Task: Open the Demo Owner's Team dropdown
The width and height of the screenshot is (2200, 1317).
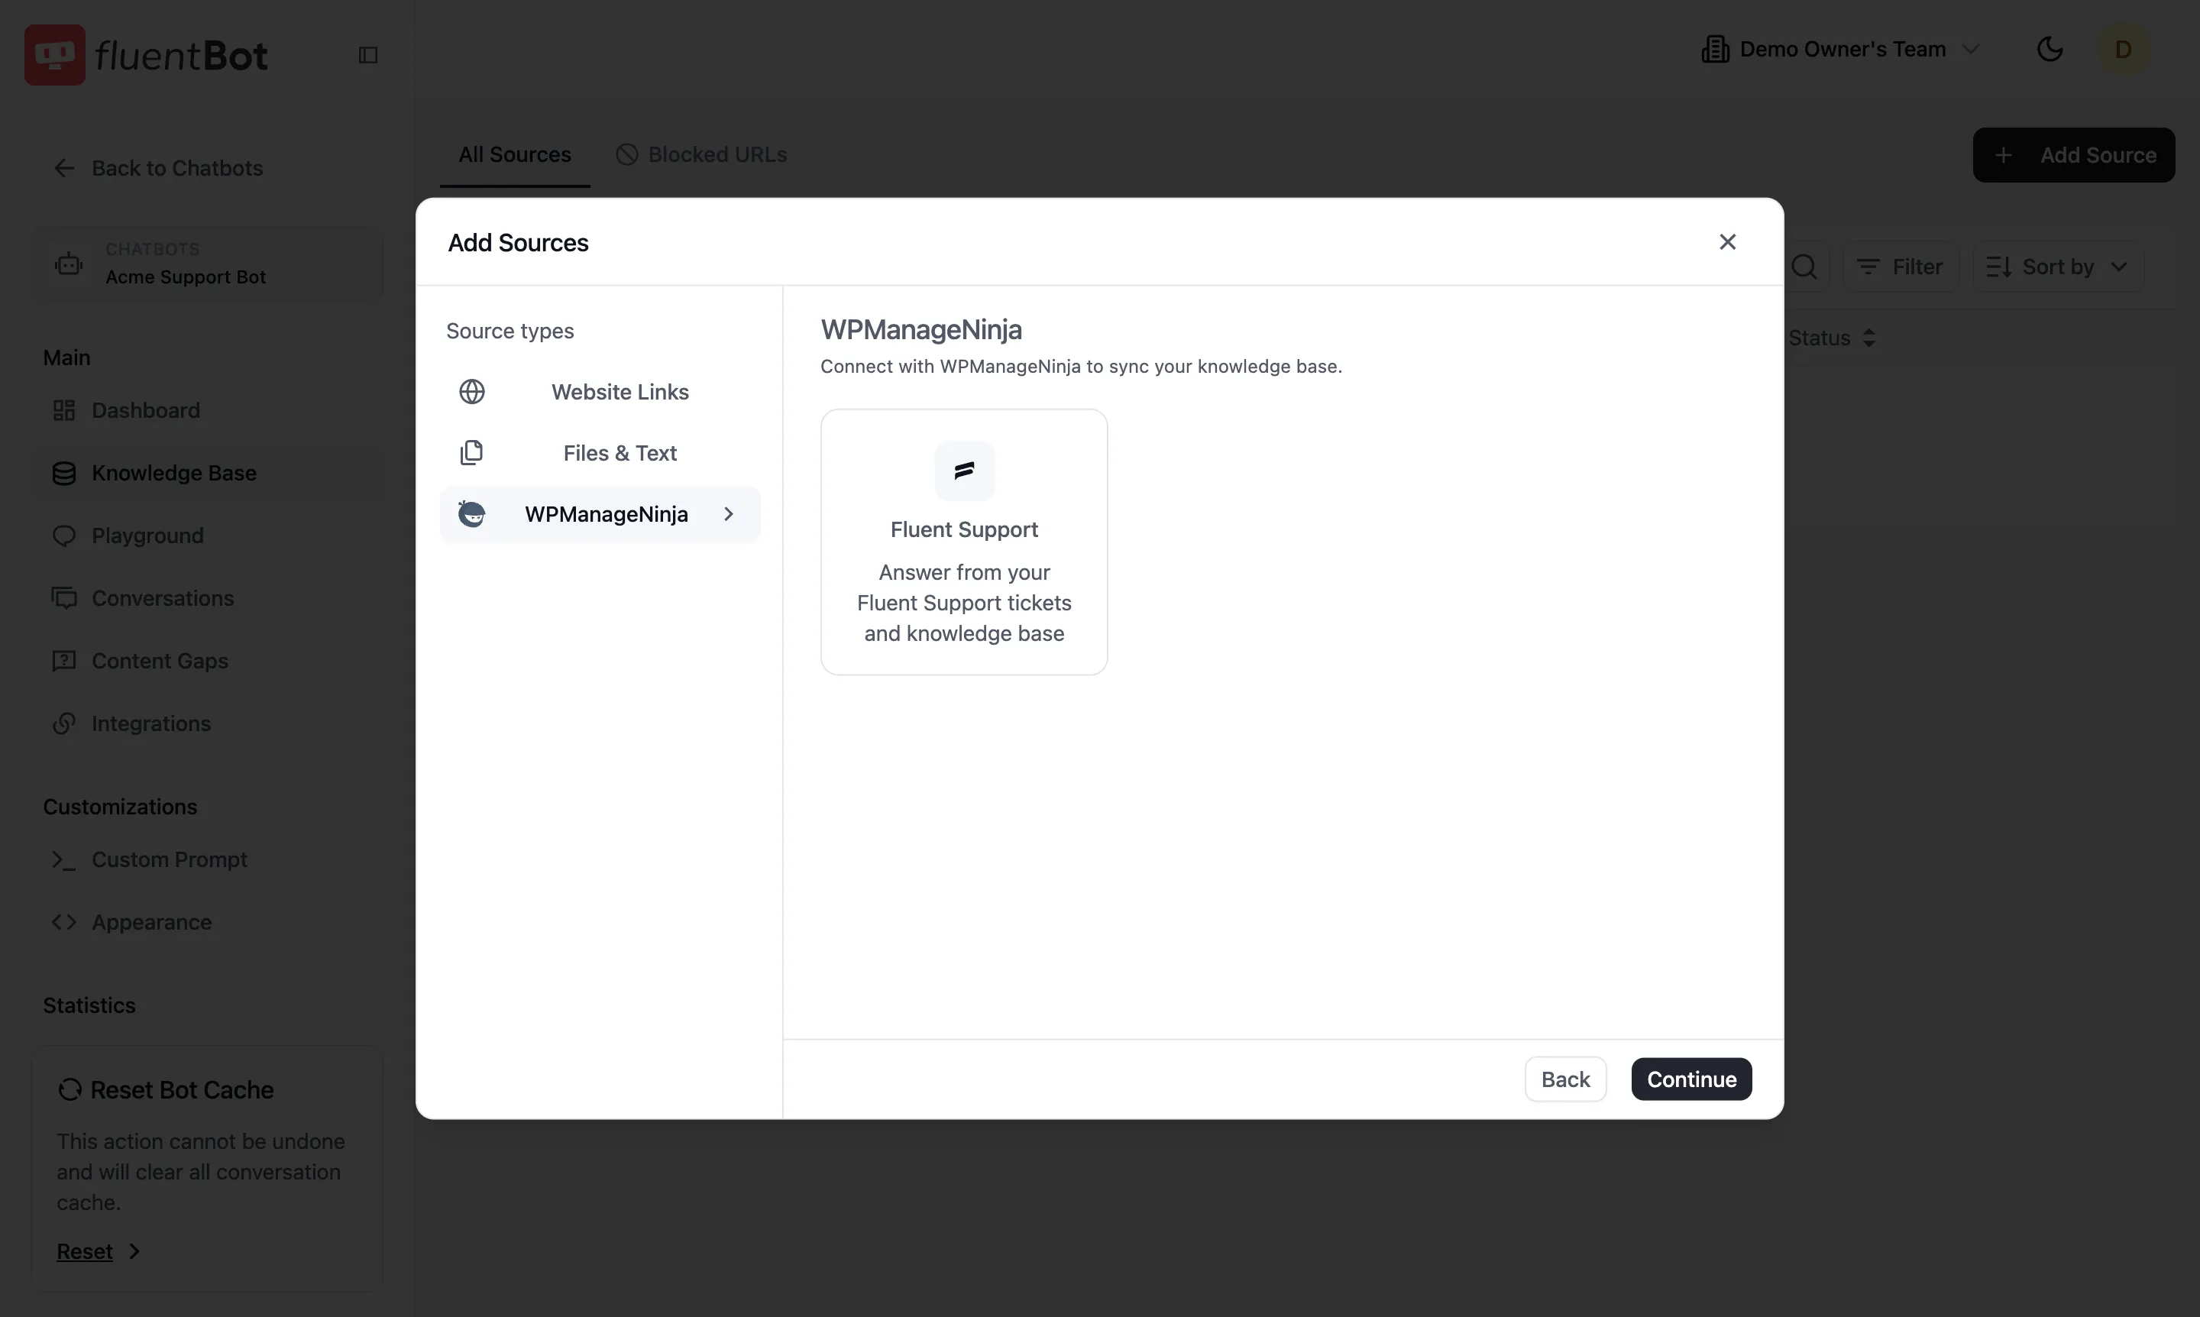Action: click(1840, 49)
